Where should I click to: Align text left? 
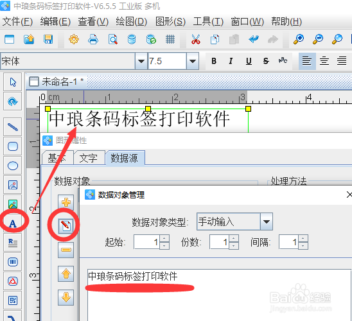[x=307, y=61]
